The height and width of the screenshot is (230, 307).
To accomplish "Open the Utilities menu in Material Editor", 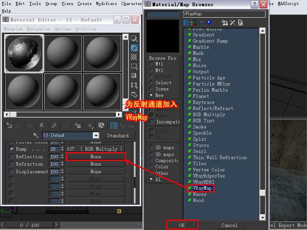I will 86,29.
